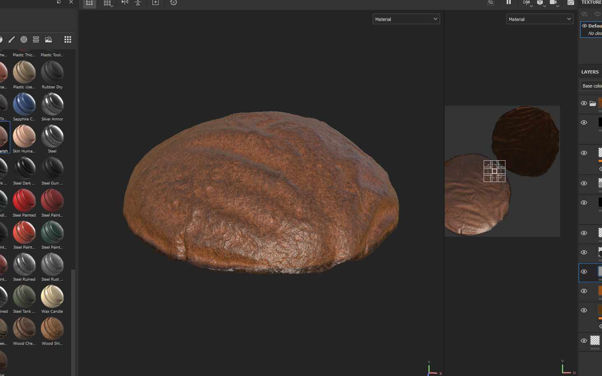Hide the folder layer in the Layers panel

pos(584,103)
